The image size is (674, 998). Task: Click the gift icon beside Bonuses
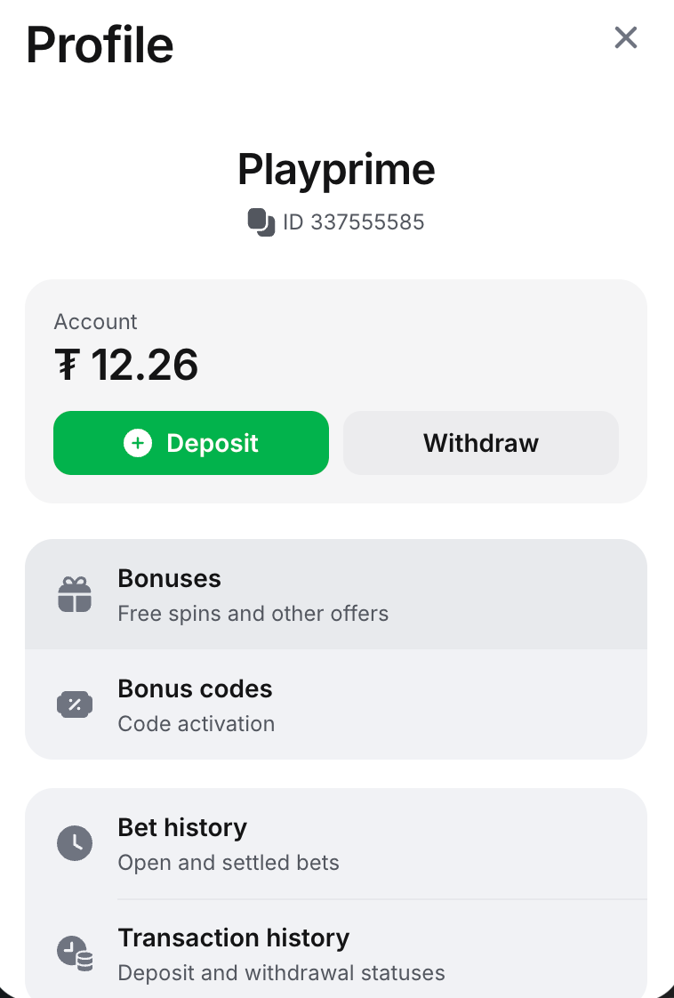pos(75,595)
